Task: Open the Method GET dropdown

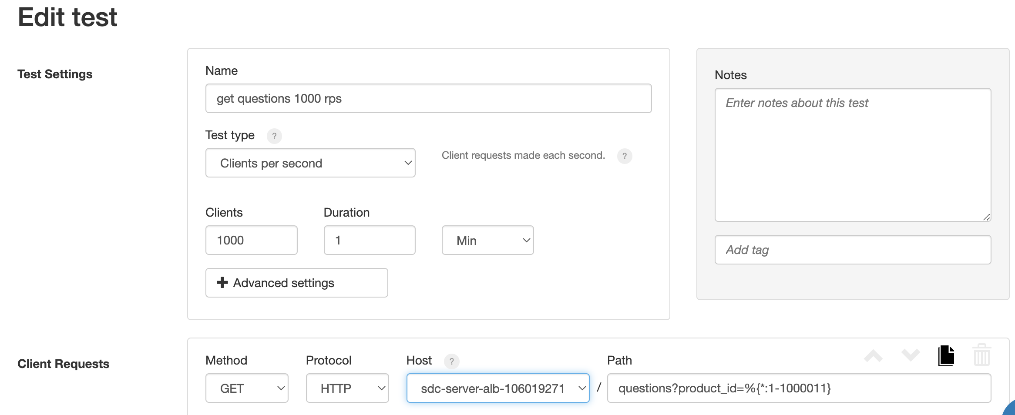Action: pos(247,388)
